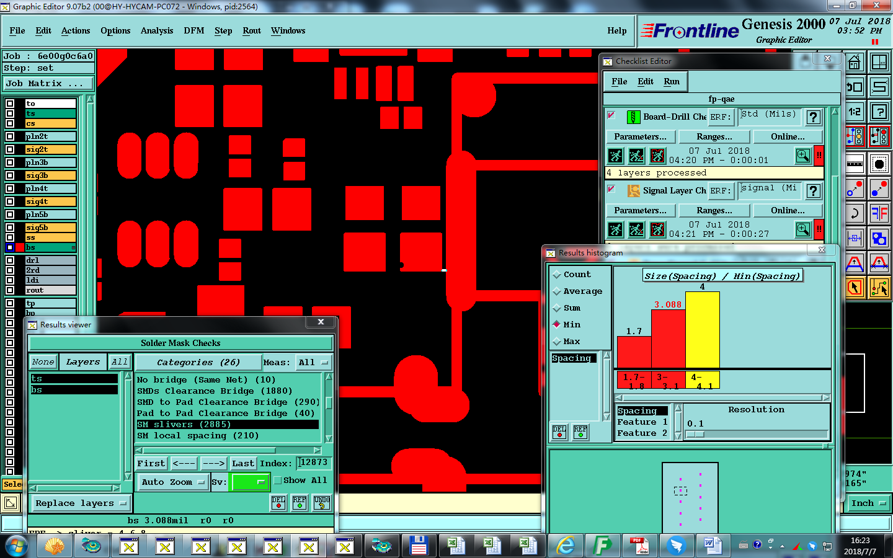Image resolution: width=893 pixels, height=558 pixels.
Task: Open the Analysis menu
Action: [x=157, y=30]
